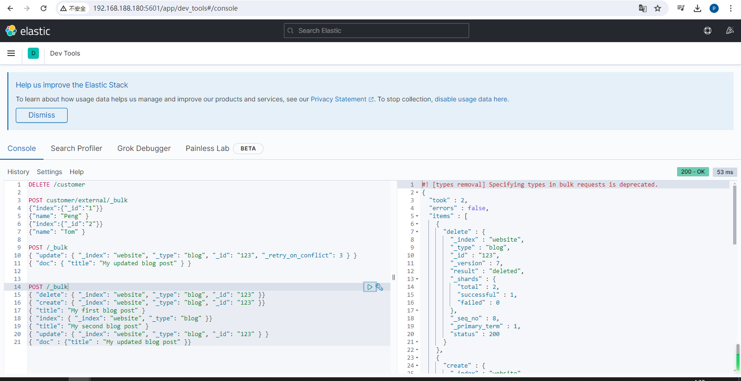
Task: Click the "My second blog post" line
Action: pyautogui.click(x=89, y=326)
